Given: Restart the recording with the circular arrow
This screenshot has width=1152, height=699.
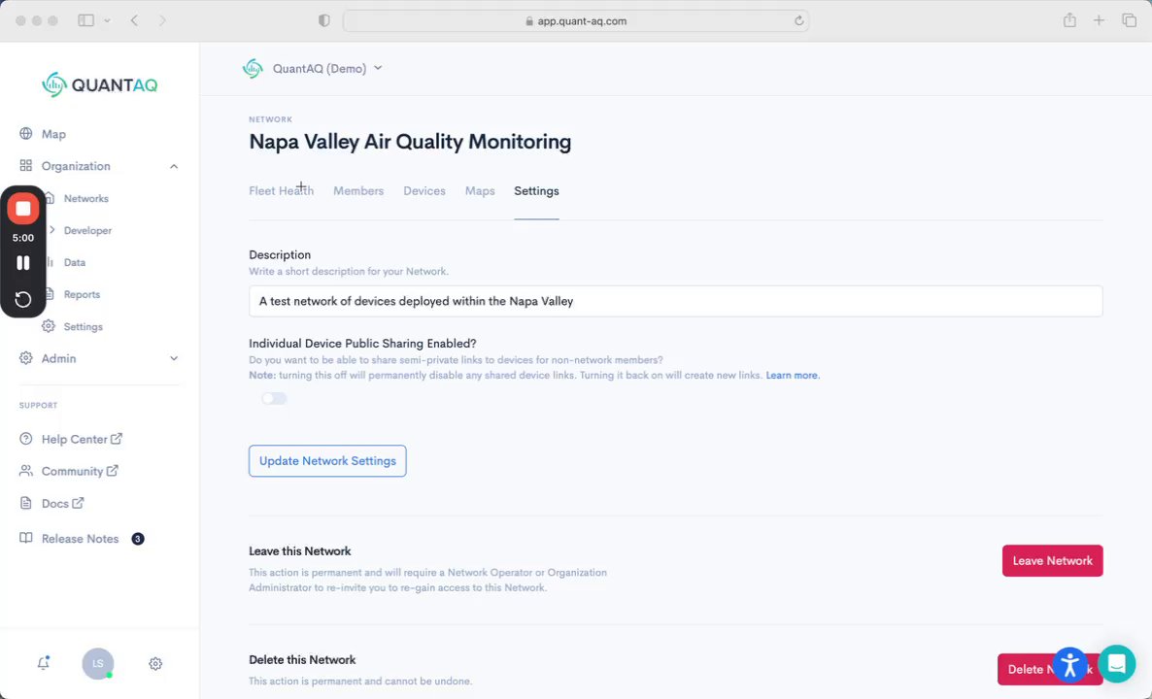Looking at the screenshot, I should [x=23, y=299].
